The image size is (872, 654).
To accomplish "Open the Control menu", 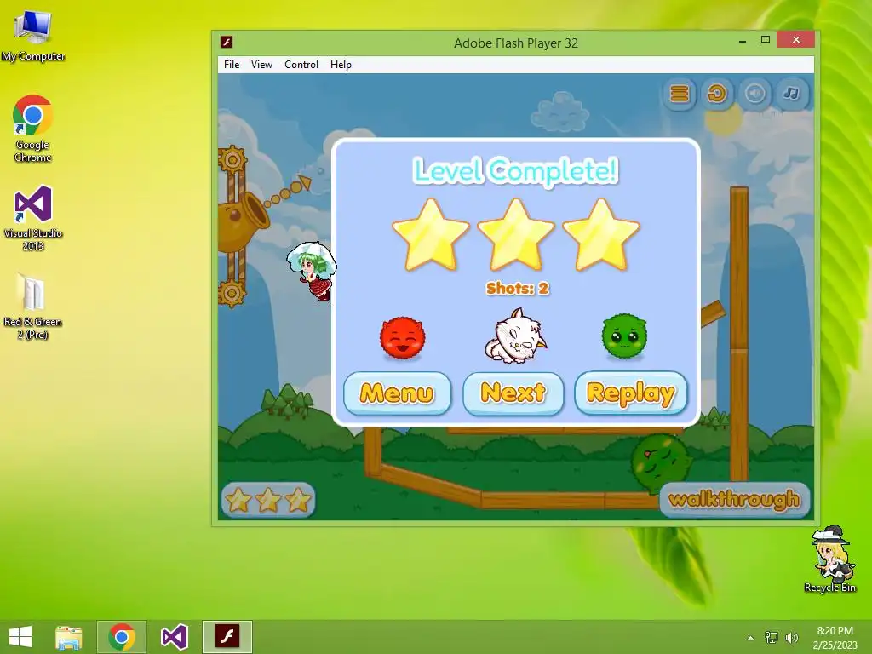I will click(301, 65).
